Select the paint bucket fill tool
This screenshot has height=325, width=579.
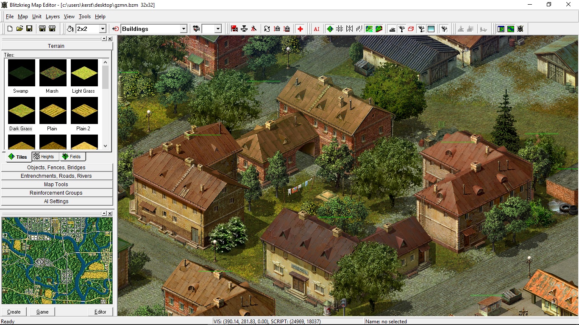click(x=70, y=29)
